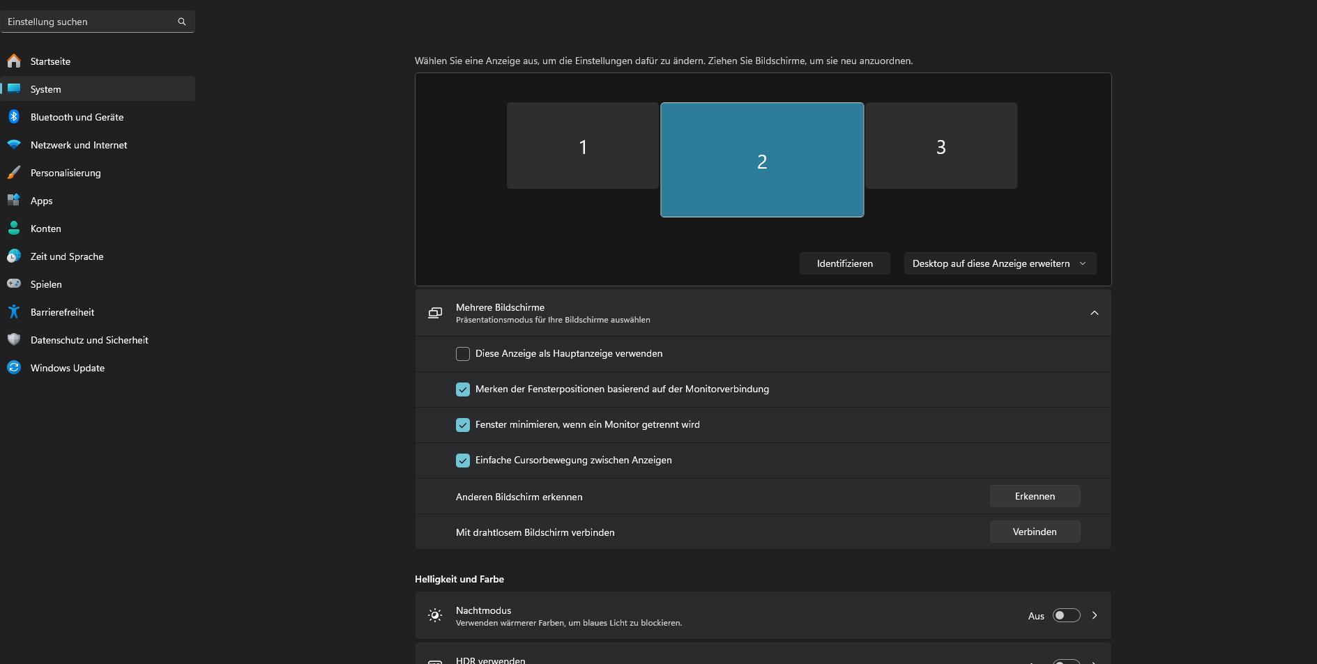Uncheck Fenster minimieren wenn Monitor getrennt
This screenshot has height=664, width=1317.
tap(463, 425)
